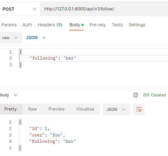
Task: Toggle the word wrap lines icon
Action: (x=139, y=109)
